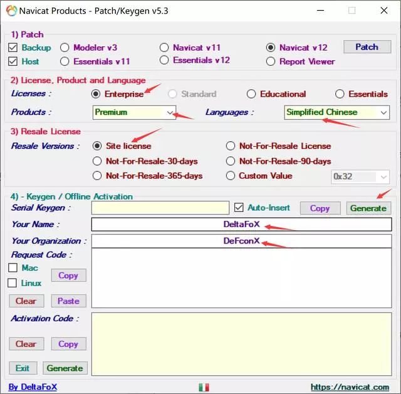Screen dimensions: 401x394
Task: Select Not-For-Resale License option
Action: pyautogui.click(x=231, y=146)
